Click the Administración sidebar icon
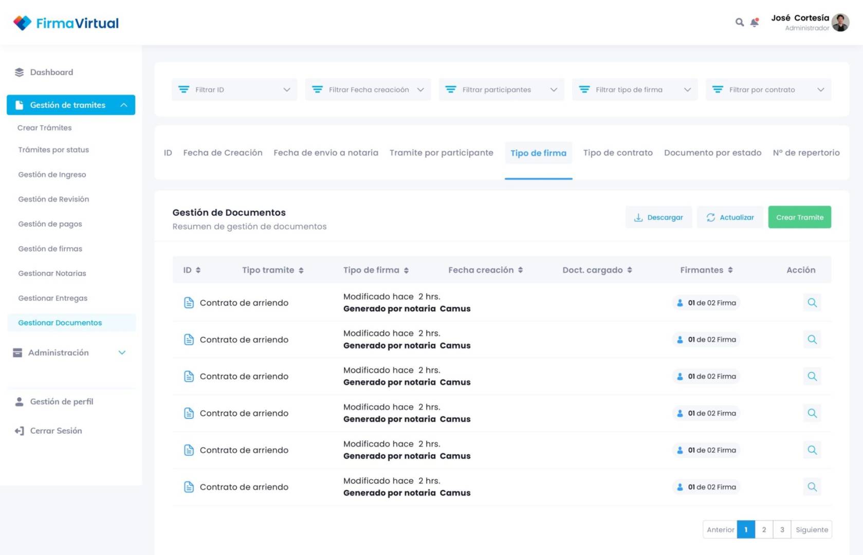Screen dimensions: 863x555 point(17,353)
